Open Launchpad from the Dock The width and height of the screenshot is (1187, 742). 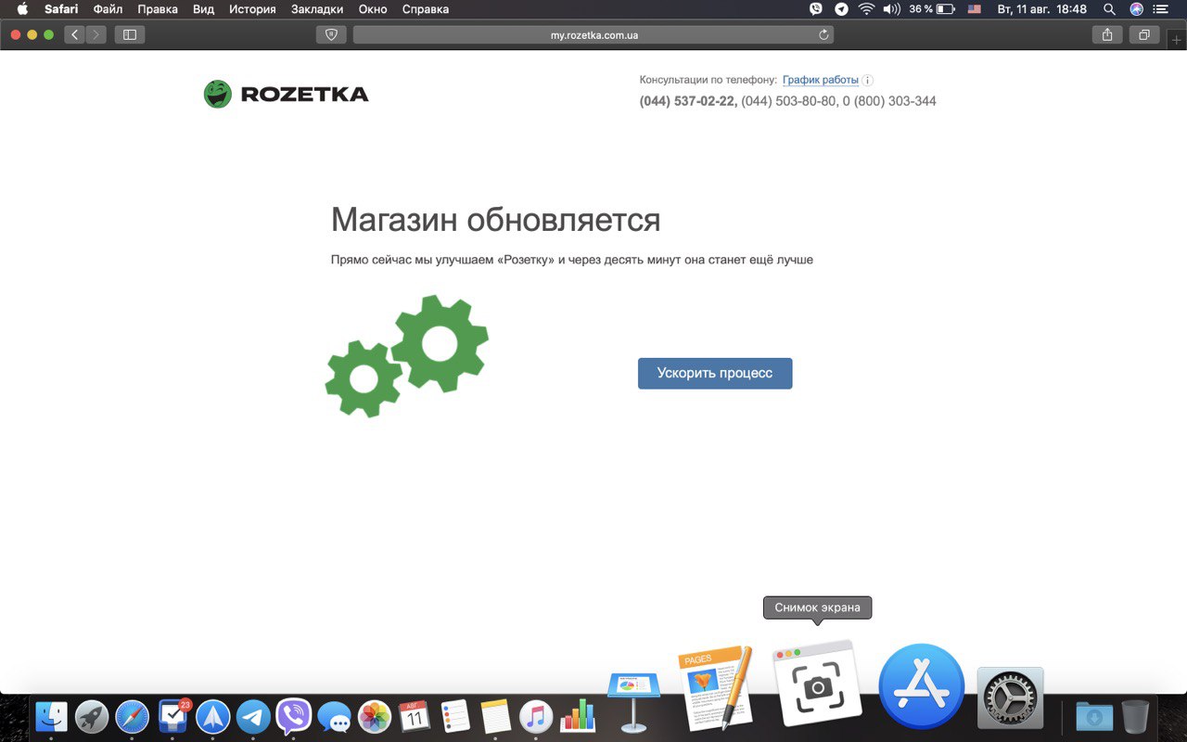pyautogui.click(x=92, y=716)
